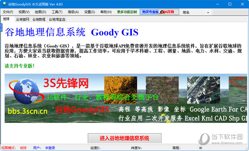Open the 绘图(D) menu
Viewport: 249px width, 151px height.
[x=41, y=12]
